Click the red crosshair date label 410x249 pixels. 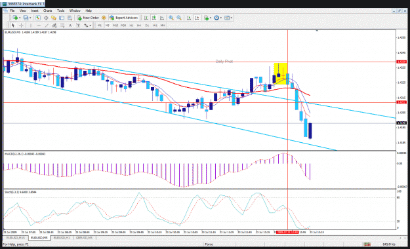click(x=287, y=232)
